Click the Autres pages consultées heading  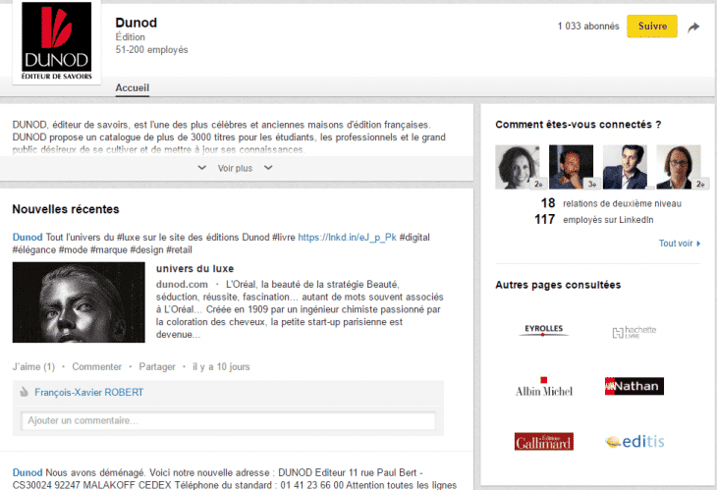(558, 285)
